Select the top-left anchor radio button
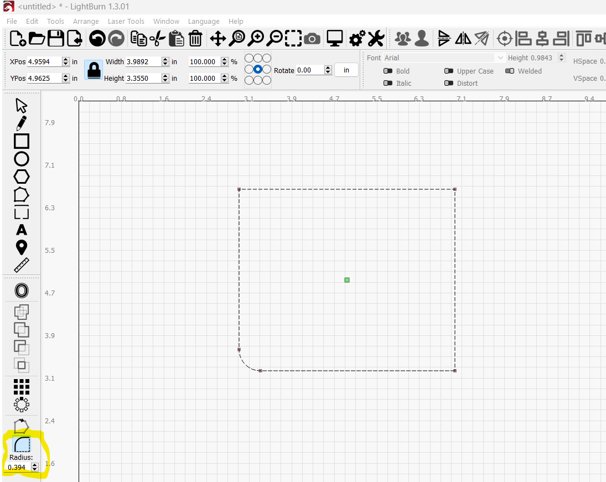The width and height of the screenshot is (606, 482). [249, 58]
